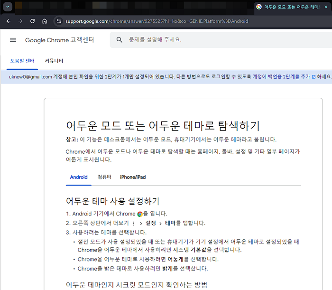Select the iPhone/iPad platform tab
Screen dimensions: 332x290
click(x=133, y=178)
